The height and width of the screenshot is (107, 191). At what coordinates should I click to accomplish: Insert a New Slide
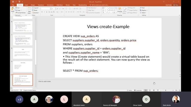pyautogui.click(x=29, y=10)
